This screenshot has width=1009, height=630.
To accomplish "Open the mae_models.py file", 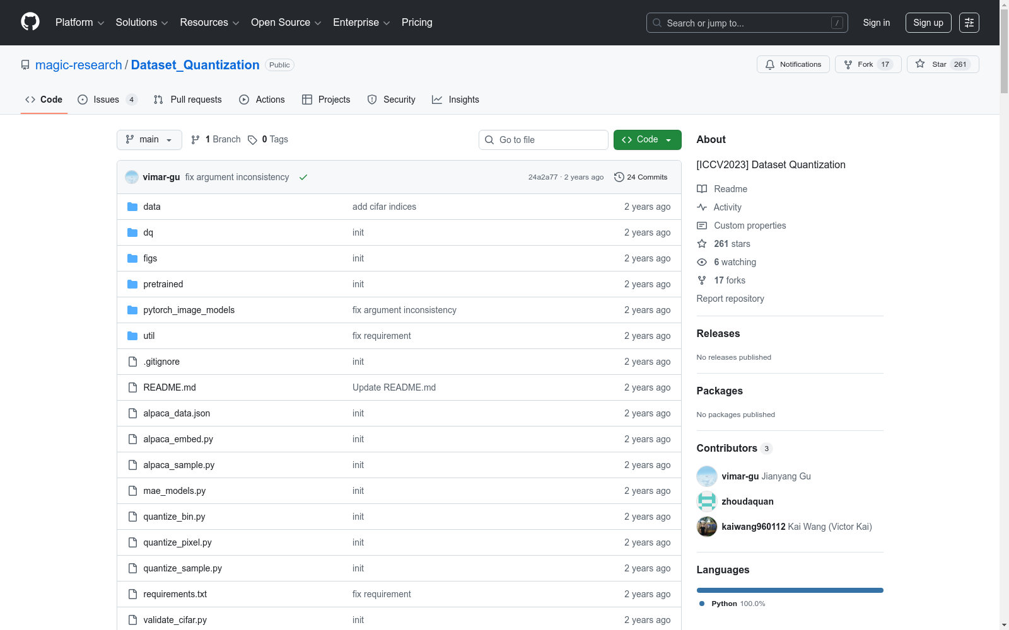I will point(175,491).
